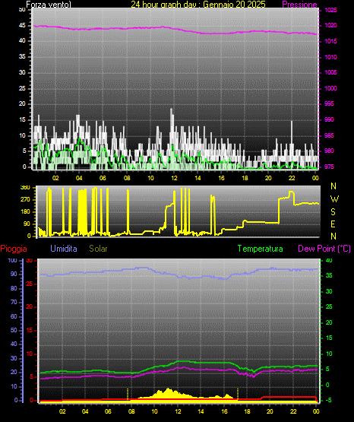Click the 360 wind direction axis value
The height and width of the screenshot is (422, 354).
click(x=25, y=188)
